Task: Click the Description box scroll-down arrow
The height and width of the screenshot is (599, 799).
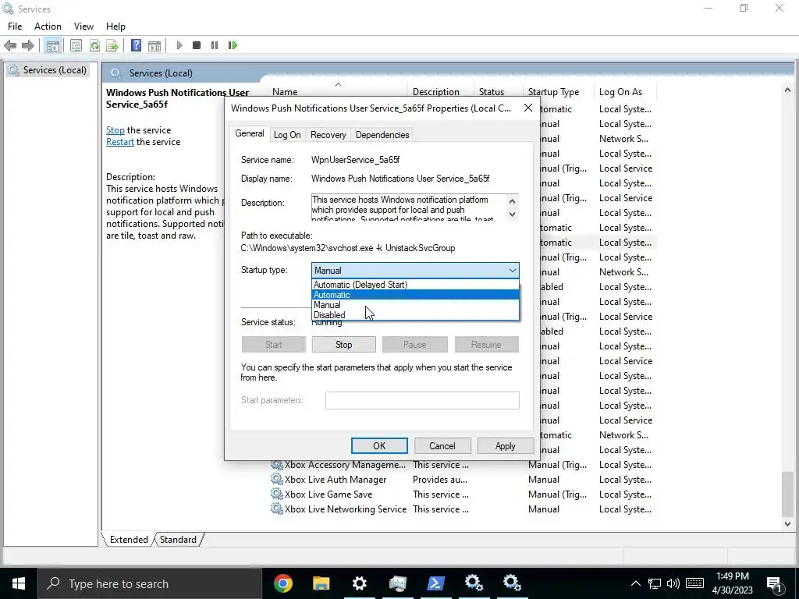Action: pos(512,214)
